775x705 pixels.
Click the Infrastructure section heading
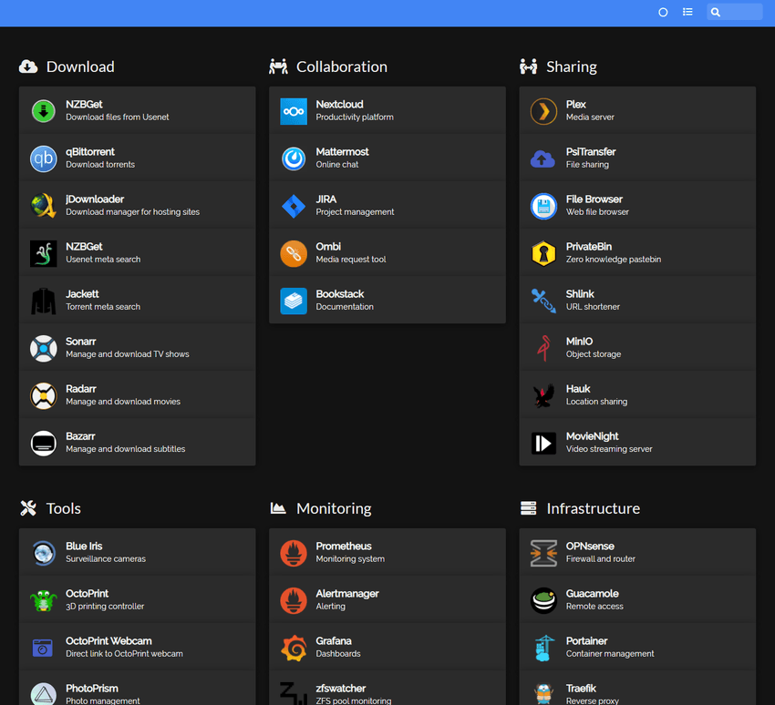[x=594, y=508]
